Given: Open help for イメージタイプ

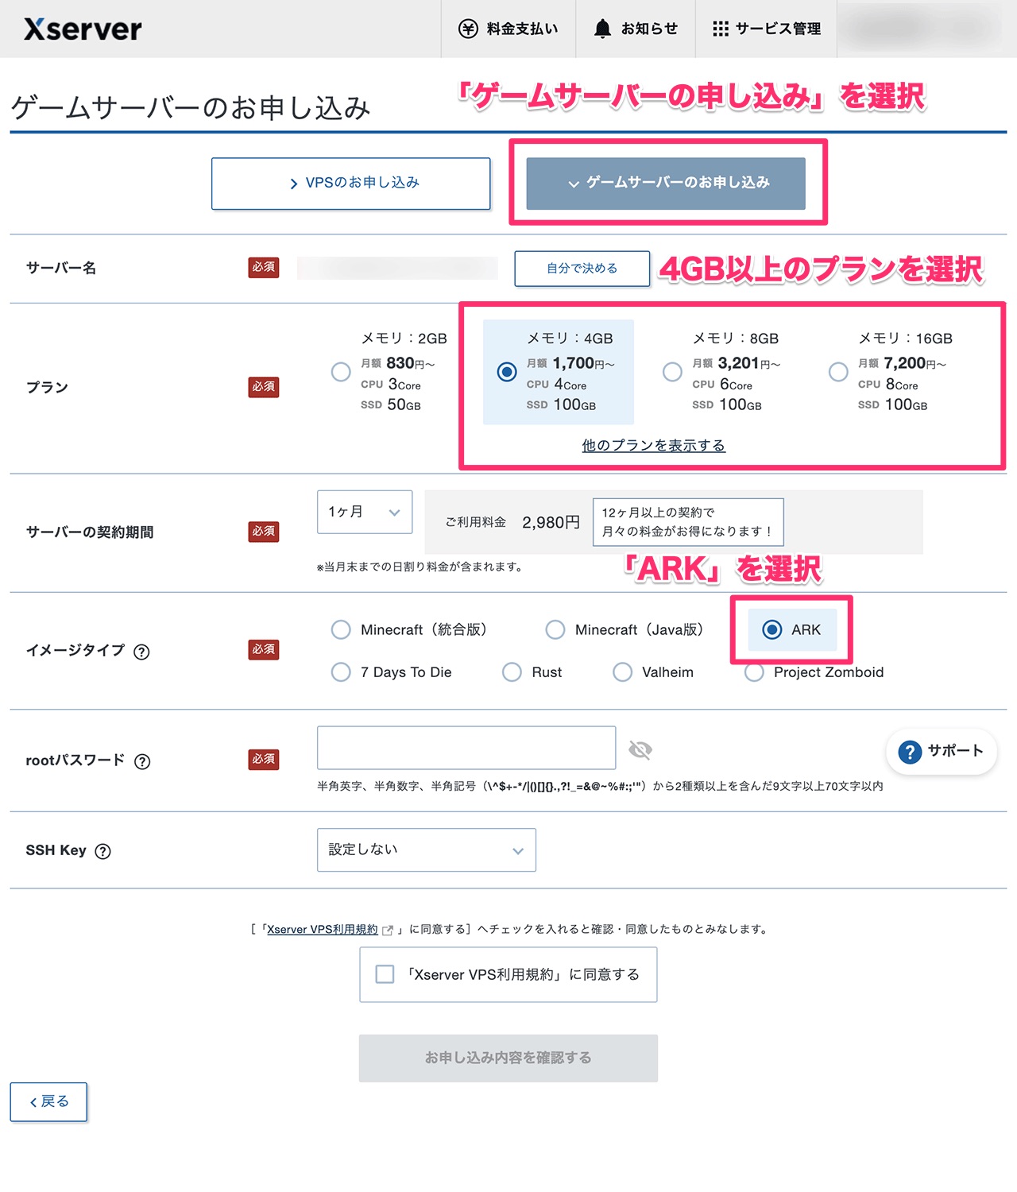Looking at the screenshot, I should coord(141,652).
